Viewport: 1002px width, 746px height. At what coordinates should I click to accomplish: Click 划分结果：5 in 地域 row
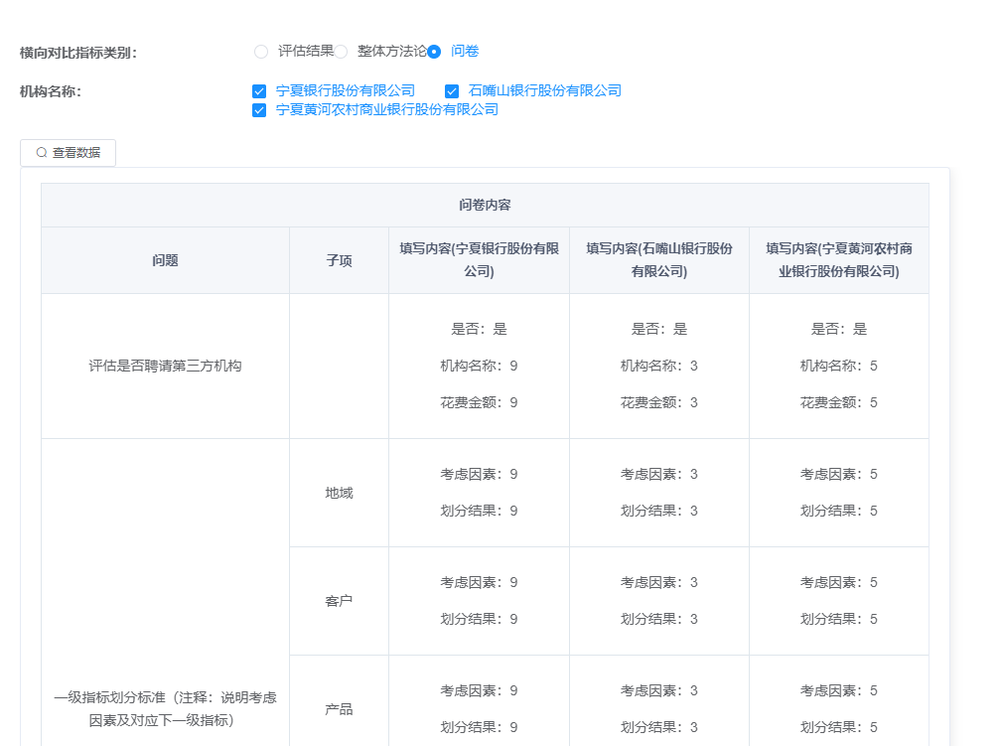839,511
